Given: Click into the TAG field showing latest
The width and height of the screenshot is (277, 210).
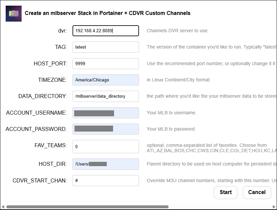Looking at the screenshot, I should click(x=105, y=47).
